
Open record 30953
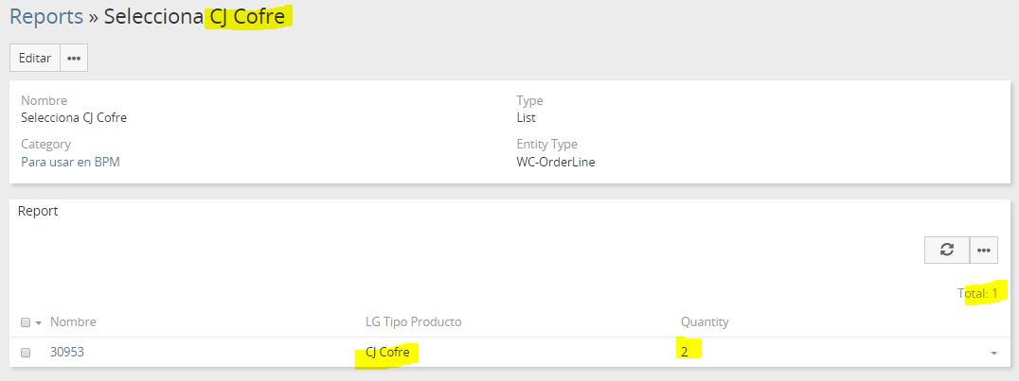tap(66, 353)
